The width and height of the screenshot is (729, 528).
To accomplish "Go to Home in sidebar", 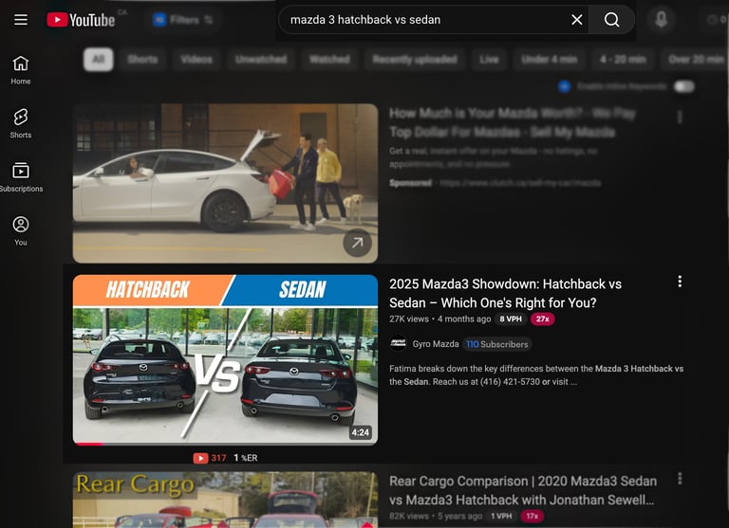I will tap(21, 70).
